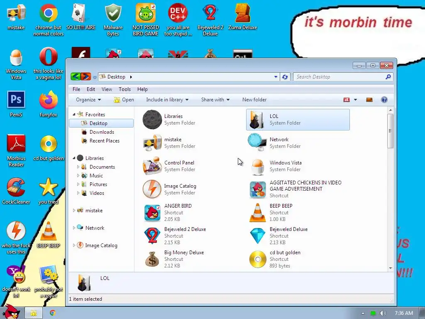
Task: Click the volume speaker tray icon
Action: (383, 313)
